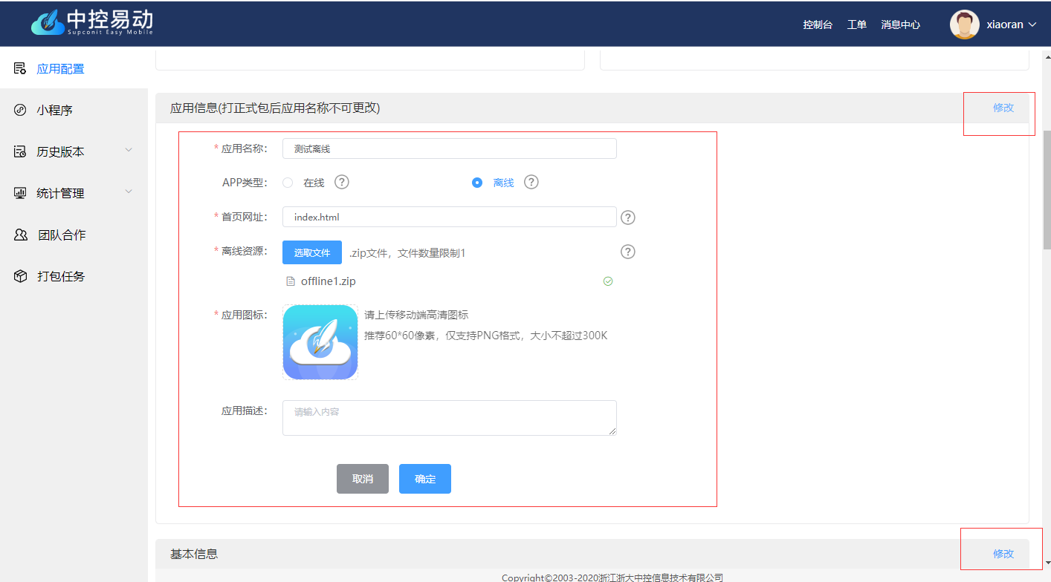The height and width of the screenshot is (582, 1051).
Task: Click the green success check by offline1.zip
Action: point(608,281)
